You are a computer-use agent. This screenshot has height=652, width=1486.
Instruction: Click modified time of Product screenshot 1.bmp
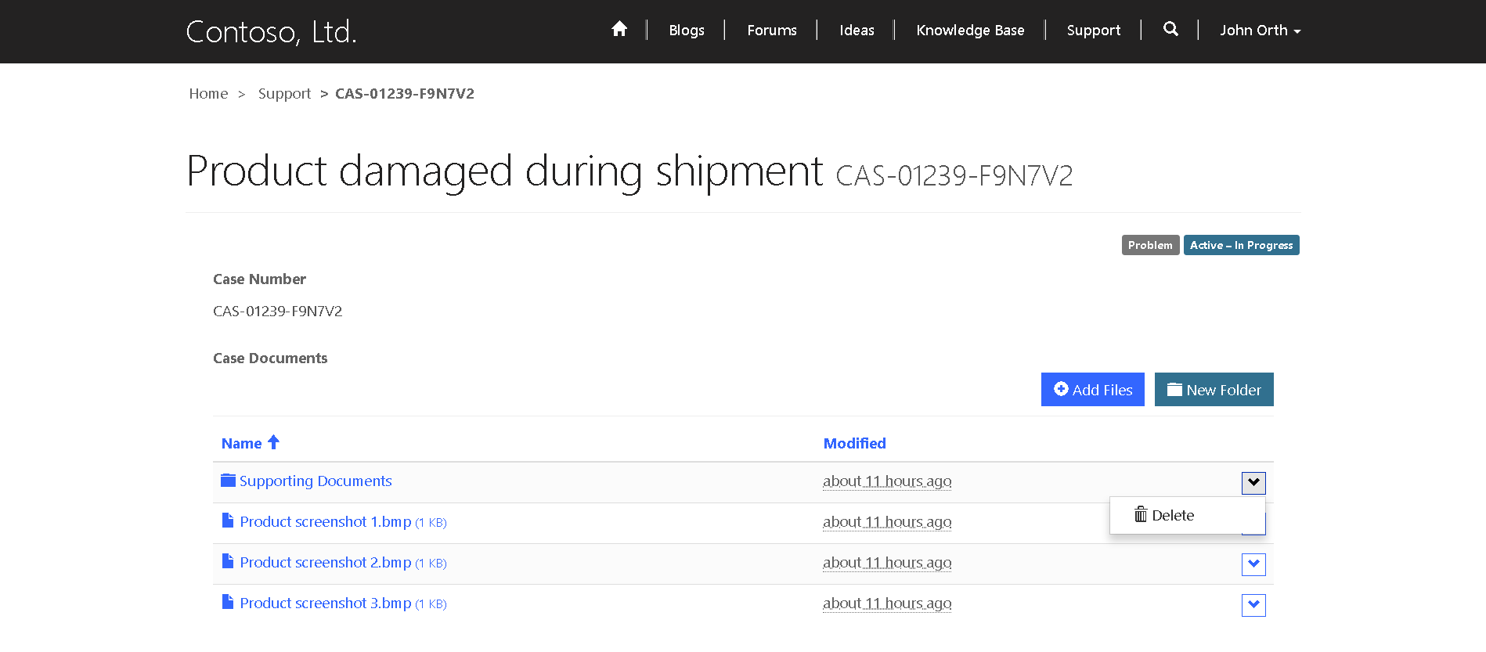click(x=887, y=522)
